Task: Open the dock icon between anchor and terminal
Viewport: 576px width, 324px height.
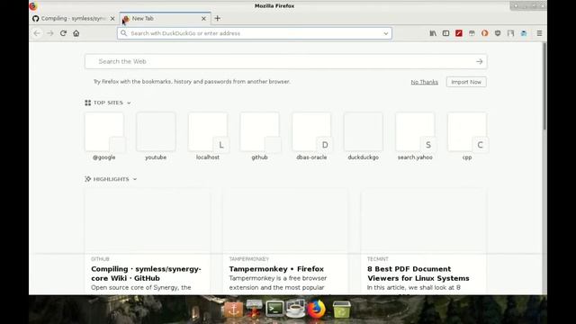Action: pyautogui.click(x=254, y=308)
